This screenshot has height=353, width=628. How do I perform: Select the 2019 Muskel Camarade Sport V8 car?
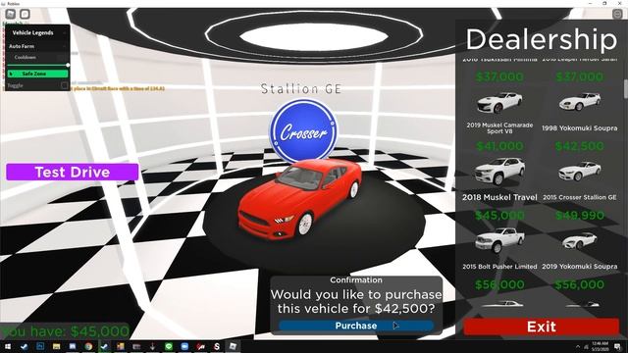coord(499,103)
